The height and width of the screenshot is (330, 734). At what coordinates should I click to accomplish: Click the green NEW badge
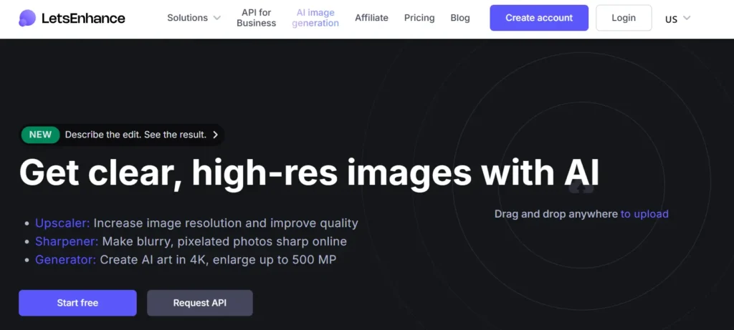coord(40,135)
